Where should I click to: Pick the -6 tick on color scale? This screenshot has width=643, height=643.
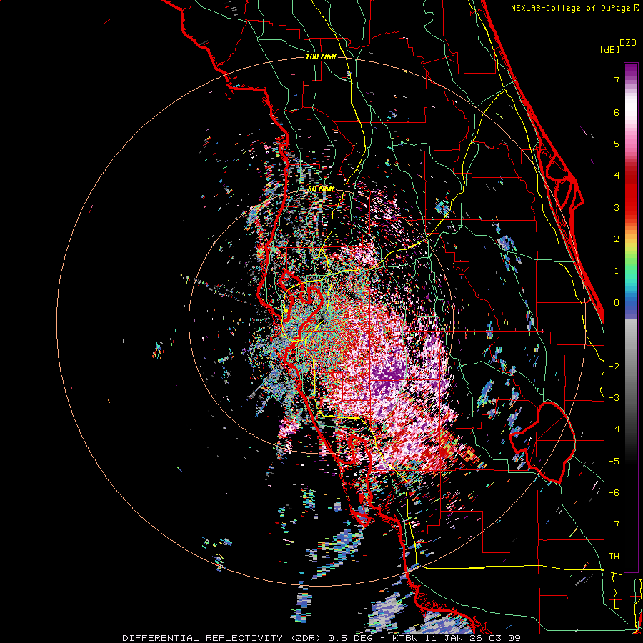click(x=614, y=493)
